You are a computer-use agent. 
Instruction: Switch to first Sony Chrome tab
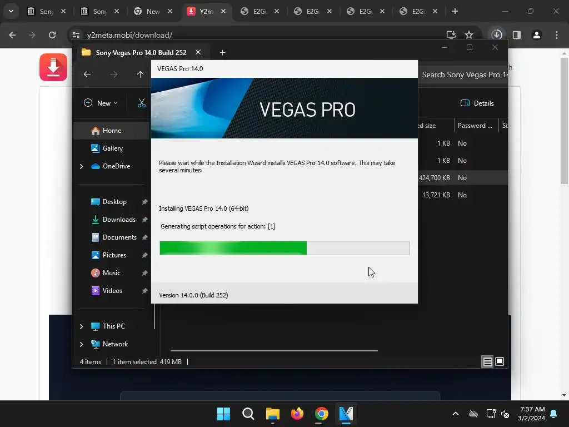tap(41, 11)
